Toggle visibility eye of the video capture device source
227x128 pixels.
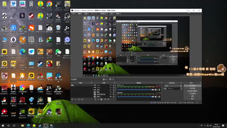pyautogui.click(x=111, y=94)
